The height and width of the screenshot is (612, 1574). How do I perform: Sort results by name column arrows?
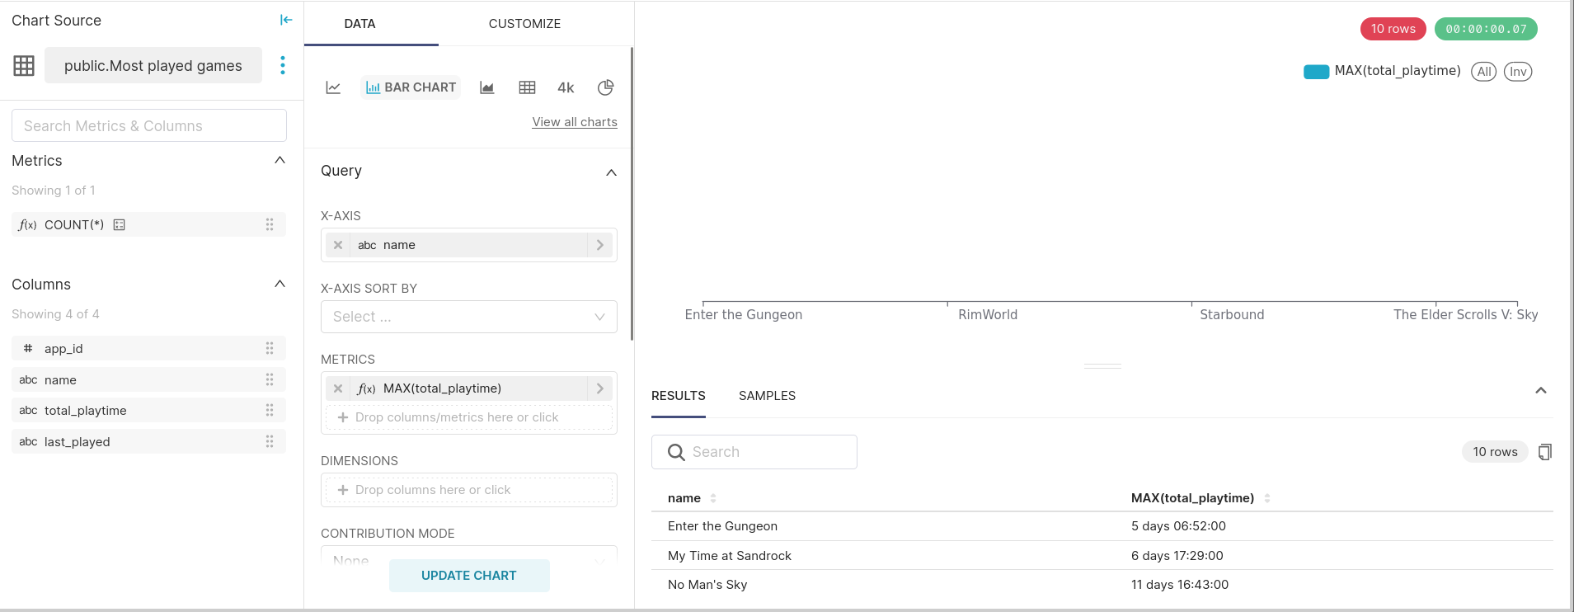(x=713, y=498)
